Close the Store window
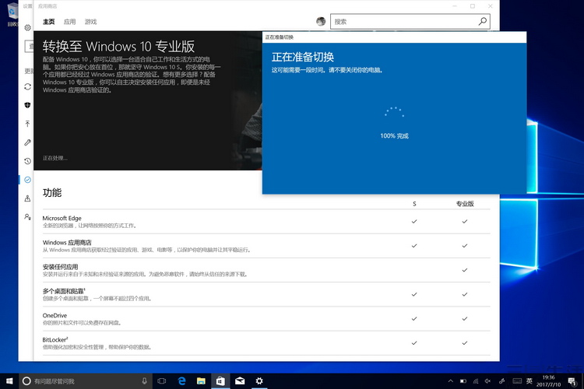Image resolution: width=584 pixels, height=389 pixels. (490, 6)
